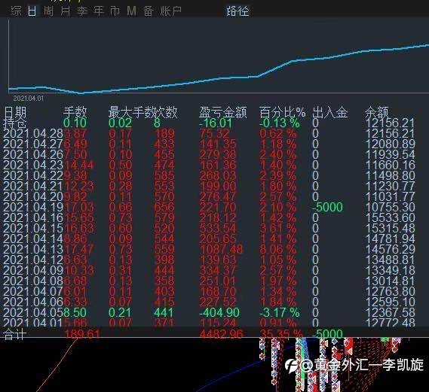The width and height of the screenshot is (429, 392).
Task: Click the 余额 column header
Action: tap(377, 112)
